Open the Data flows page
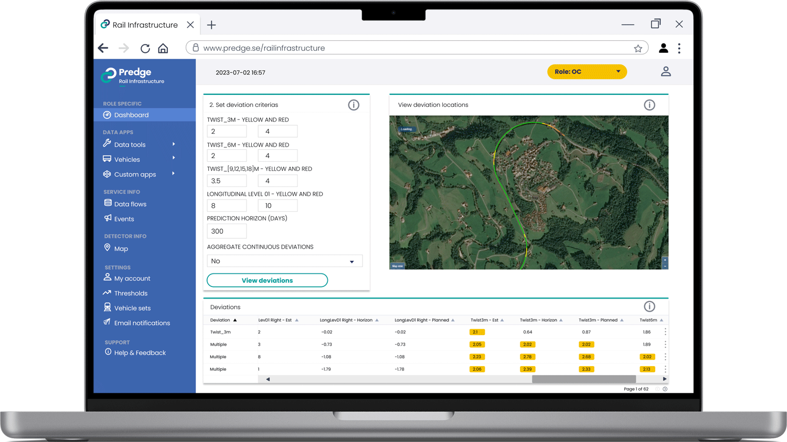The image size is (787, 442). (x=130, y=204)
